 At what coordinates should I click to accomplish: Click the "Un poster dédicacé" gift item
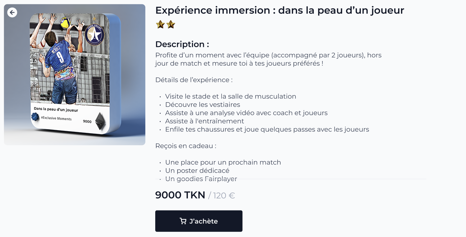(x=197, y=171)
